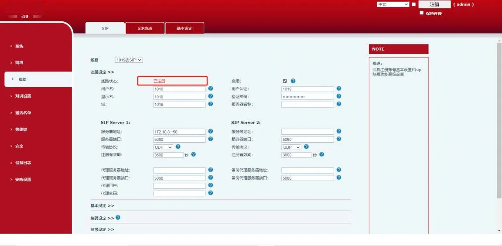502x246 pixels.
Task: Click help icon beside 验证密码 field
Action: (339, 96)
